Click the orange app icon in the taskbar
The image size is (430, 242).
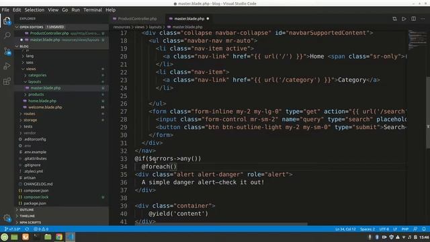click(26, 237)
